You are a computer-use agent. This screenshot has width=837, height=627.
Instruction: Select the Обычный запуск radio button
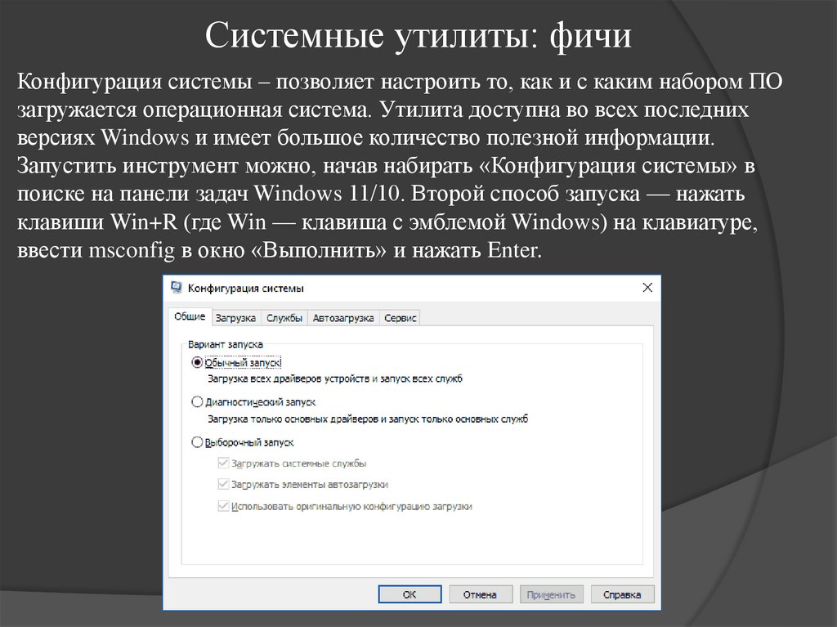pyautogui.click(x=197, y=361)
